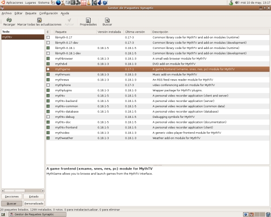
Task: Click Gestor de Paquetes Synaptic taskbar button
Action: tap(37, 214)
